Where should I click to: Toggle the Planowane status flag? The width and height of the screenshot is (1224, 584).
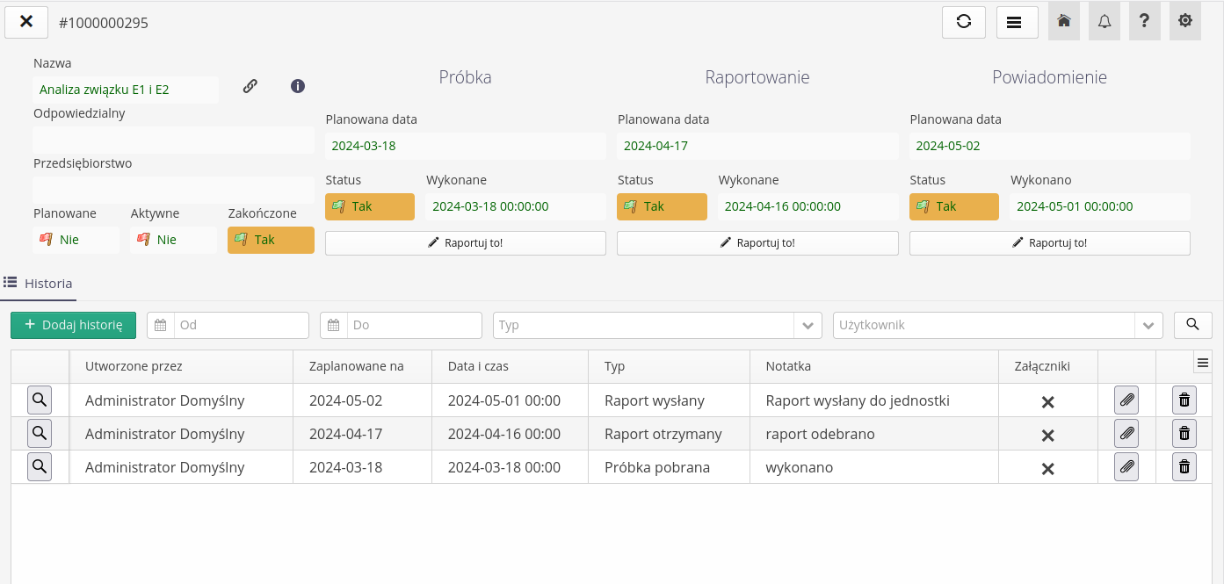pos(76,240)
